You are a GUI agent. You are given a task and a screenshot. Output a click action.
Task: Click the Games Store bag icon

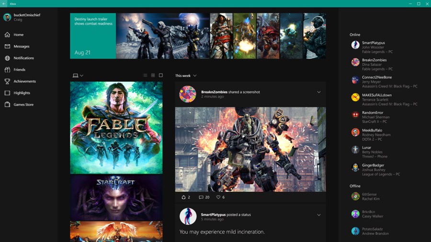tap(7, 104)
